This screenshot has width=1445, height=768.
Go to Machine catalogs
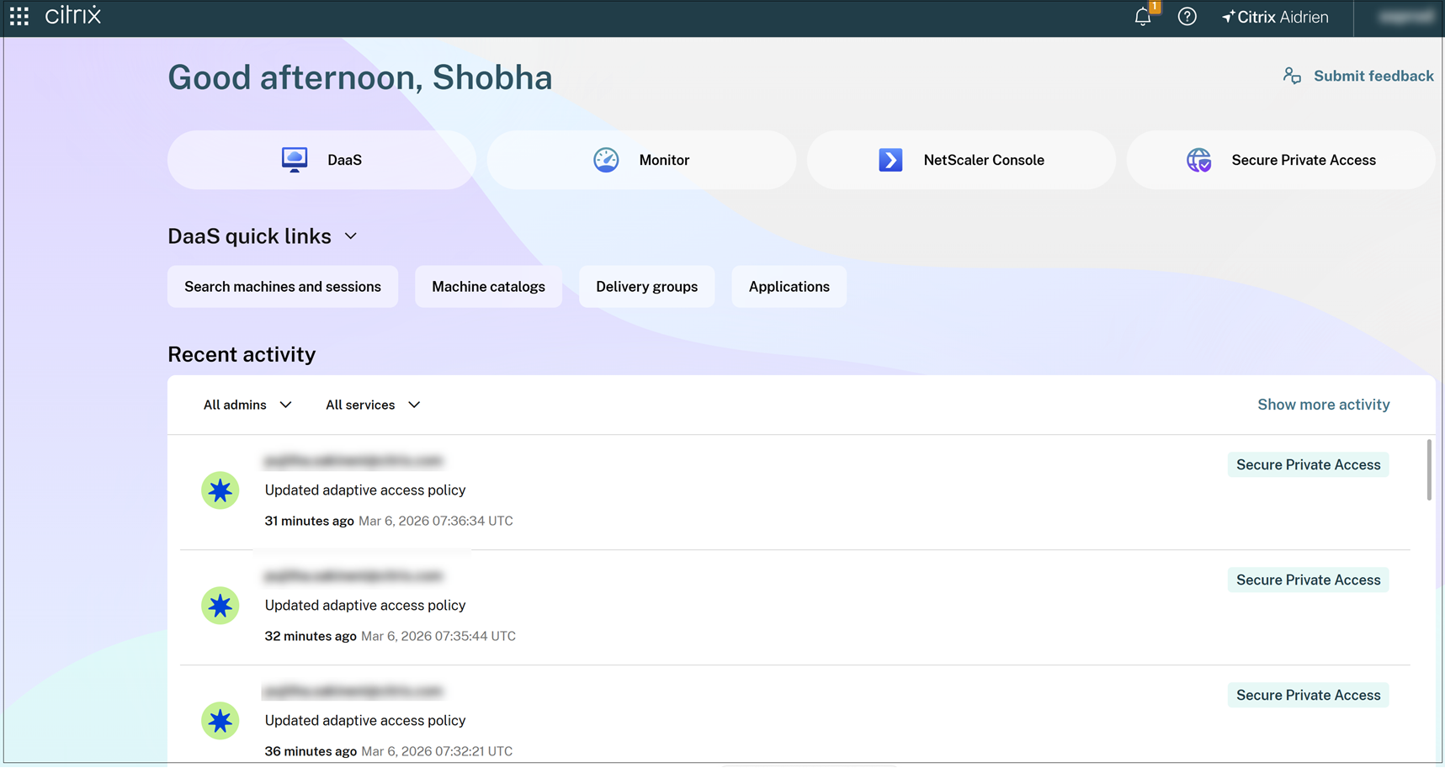[488, 287]
